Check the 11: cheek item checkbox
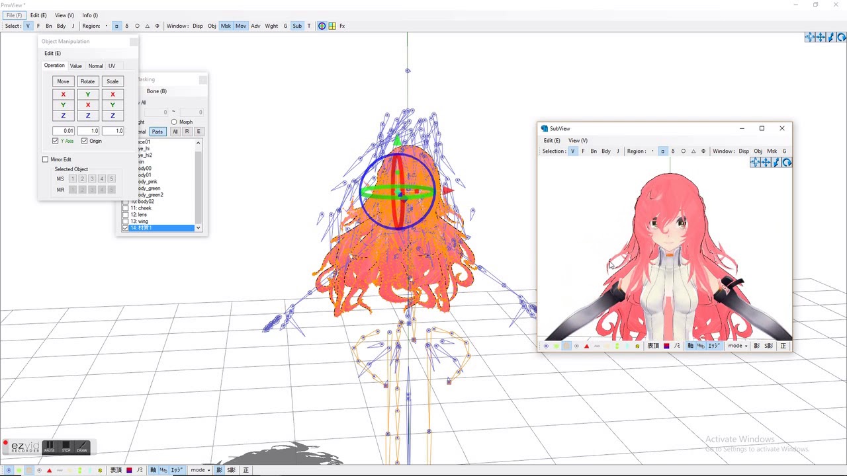This screenshot has width=847, height=476. pos(126,208)
